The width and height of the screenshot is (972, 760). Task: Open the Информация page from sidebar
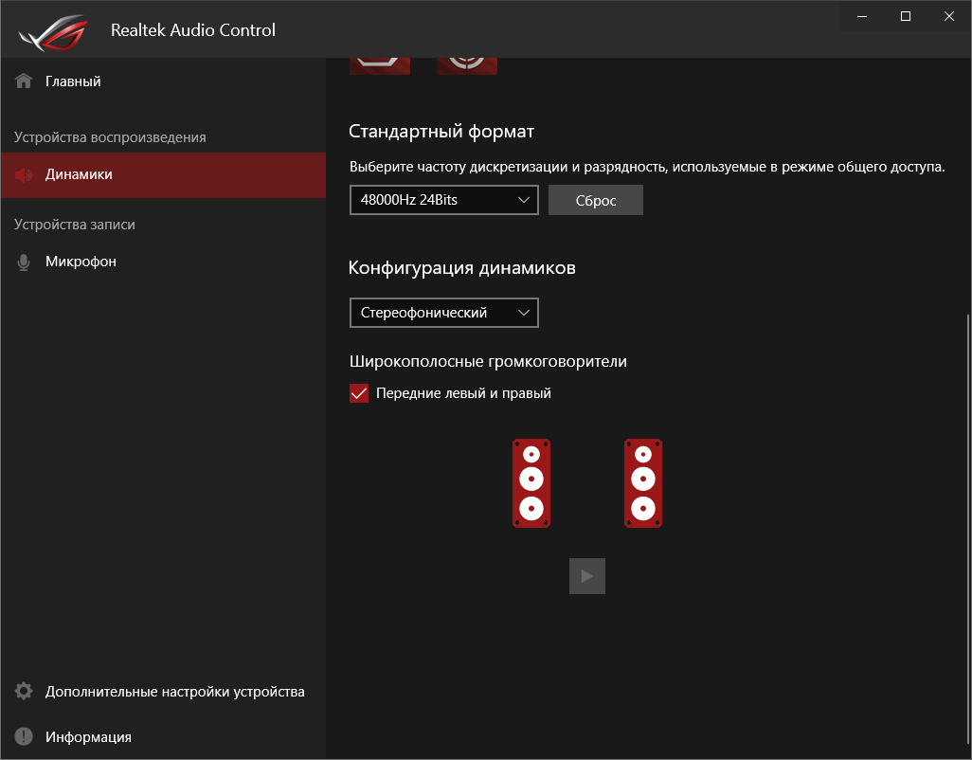coord(88,737)
